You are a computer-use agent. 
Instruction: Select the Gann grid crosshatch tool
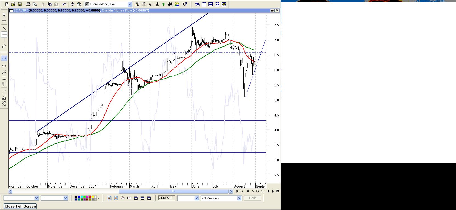coord(4,104)
